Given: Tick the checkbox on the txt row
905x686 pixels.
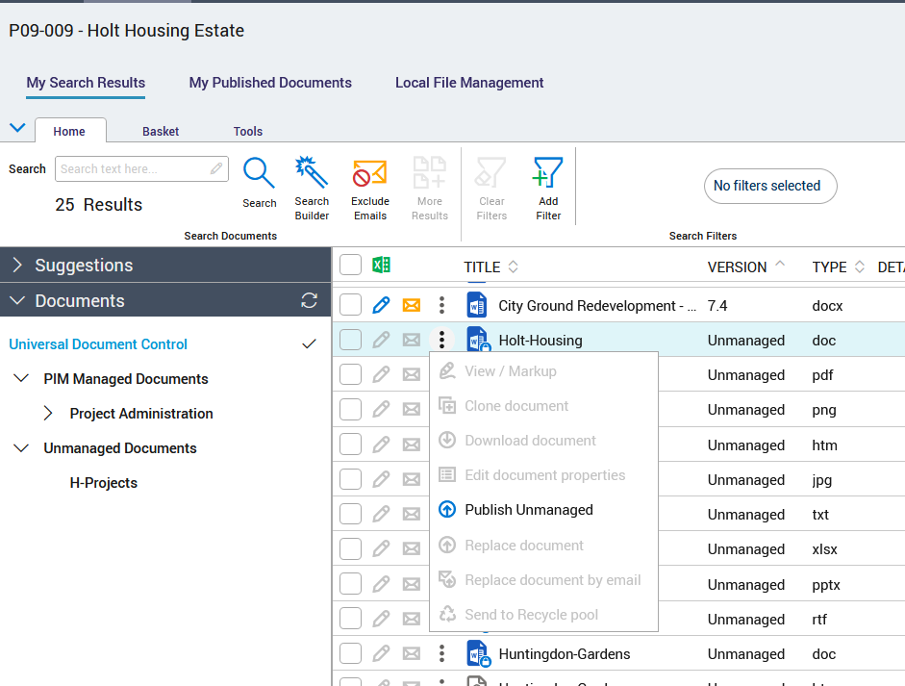Looking at the screenshot, I should 350,514.
